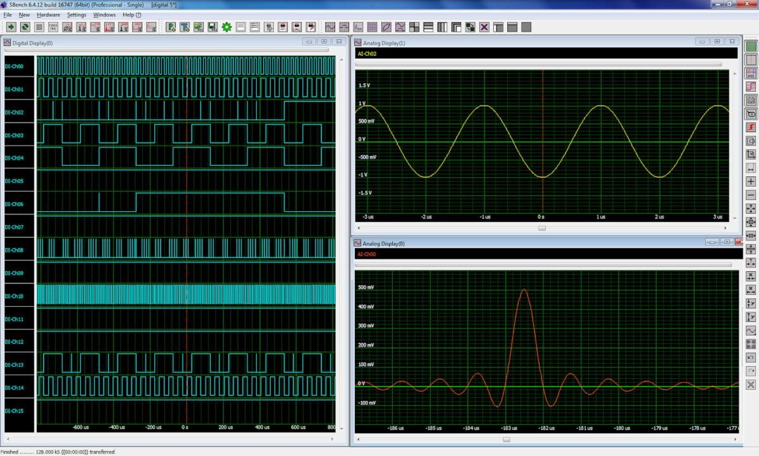
Task: Expand the Windows menu
Action: pos(104,15)
